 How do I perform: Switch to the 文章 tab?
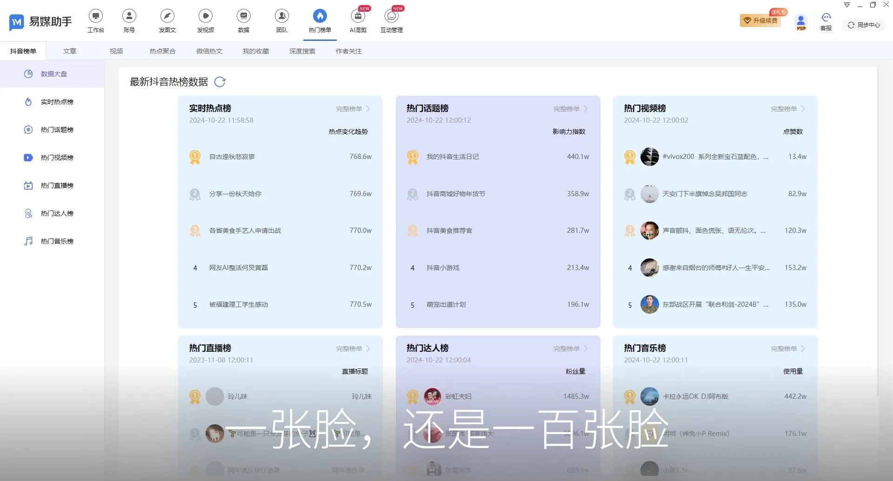(x=70, y=51)
